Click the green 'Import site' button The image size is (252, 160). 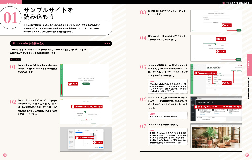238,60
